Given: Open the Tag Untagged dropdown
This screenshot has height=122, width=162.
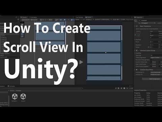Looking at the screenshot, I should click(x=148, y=23).
